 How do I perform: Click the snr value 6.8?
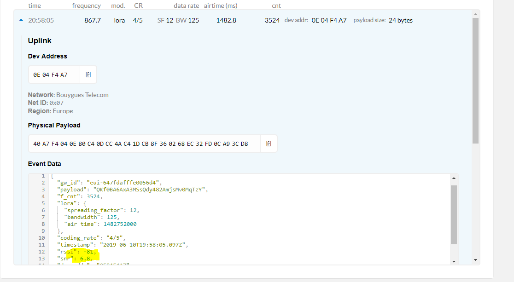click(85, 259)
